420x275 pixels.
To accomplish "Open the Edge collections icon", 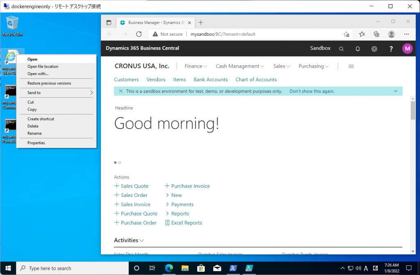I will coord(377,34).
